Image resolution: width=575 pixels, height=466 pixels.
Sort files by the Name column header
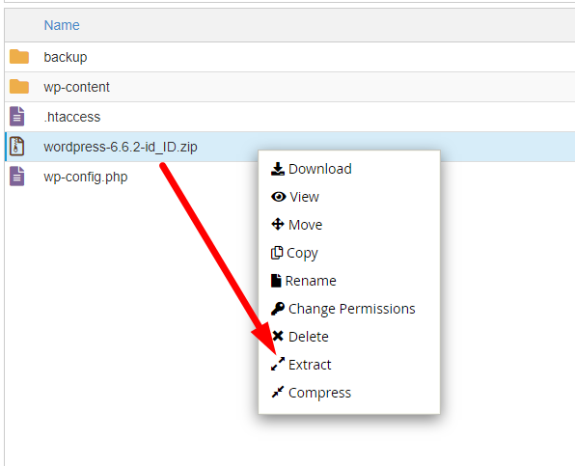click(x=62, y=25)
